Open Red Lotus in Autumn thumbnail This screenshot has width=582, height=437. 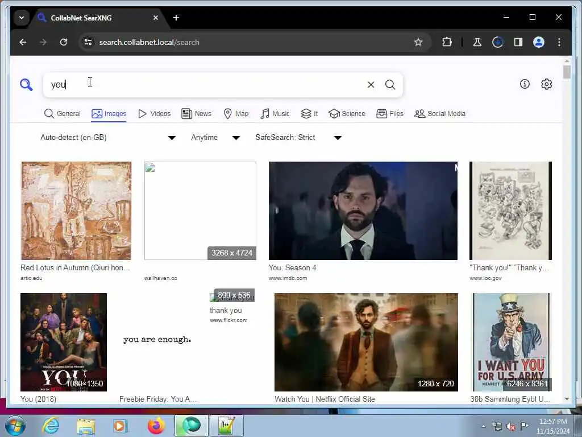[x=76, y=211]
